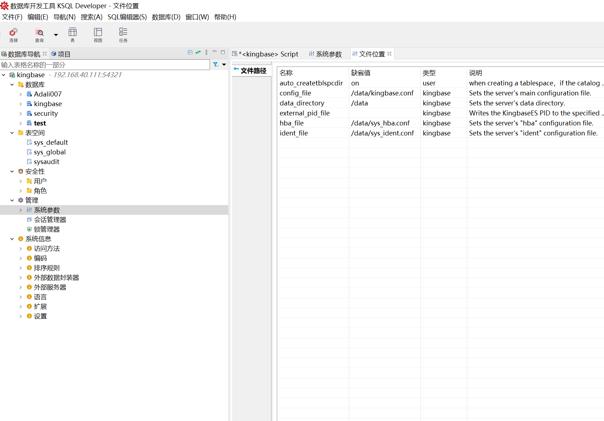The width and height of the screenshot is (604, 421).
Task: Select the config_file row in the table
Action: (295, 93)
